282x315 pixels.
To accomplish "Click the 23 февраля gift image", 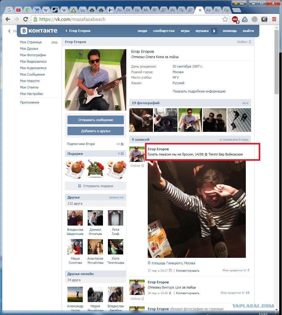I will tap(95, 168).
